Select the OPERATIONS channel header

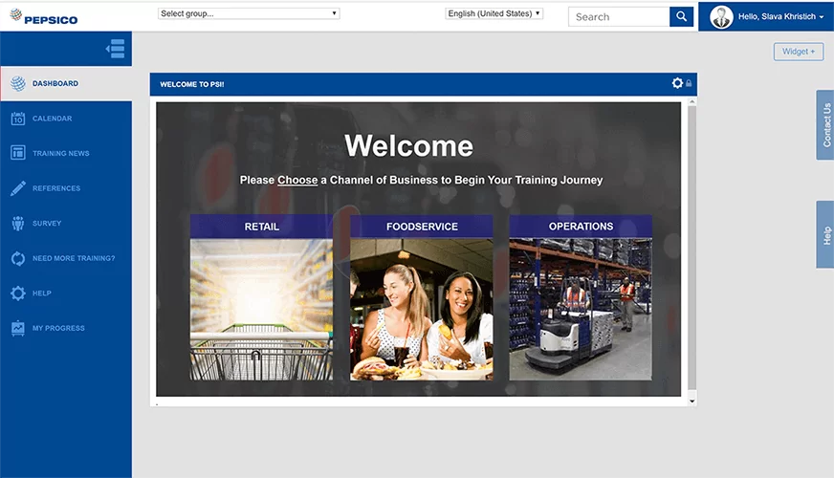click(581, 227)
